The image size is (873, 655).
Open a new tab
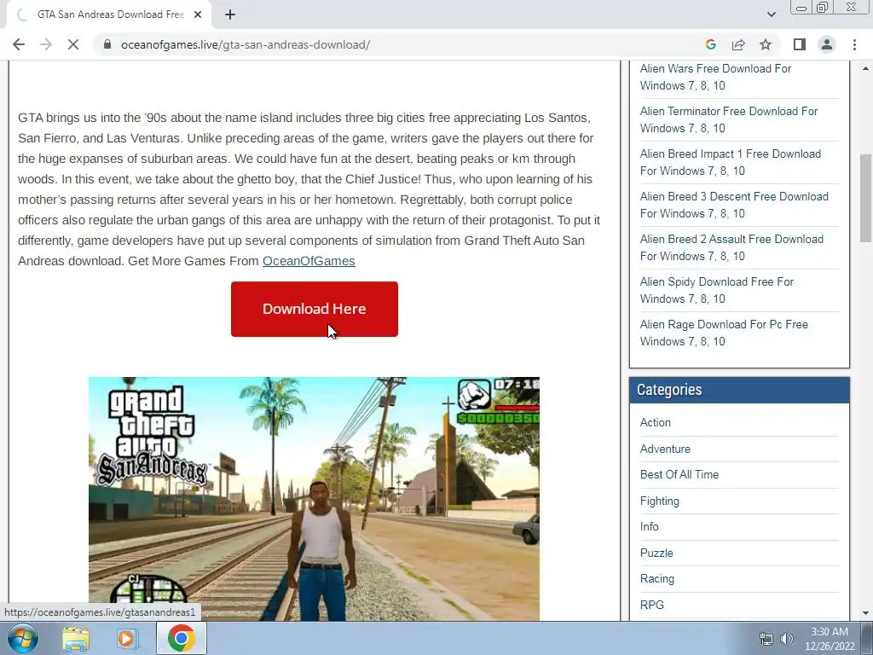(230, 14)
